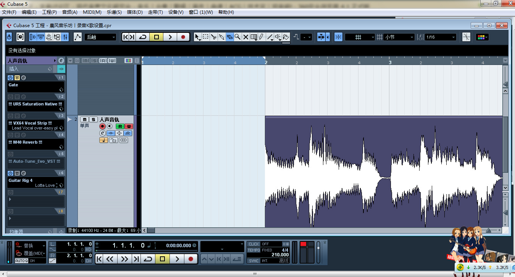Screen dimensions: 515x277
Task: Select the Line tool
Action: coord(270,37)
